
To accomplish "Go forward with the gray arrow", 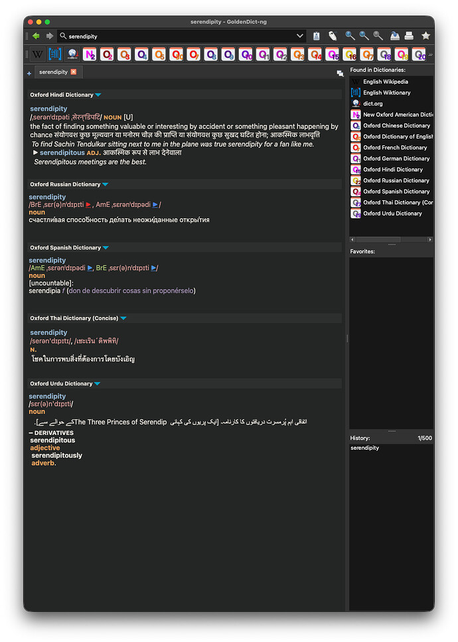I will (x=50, y=36).
